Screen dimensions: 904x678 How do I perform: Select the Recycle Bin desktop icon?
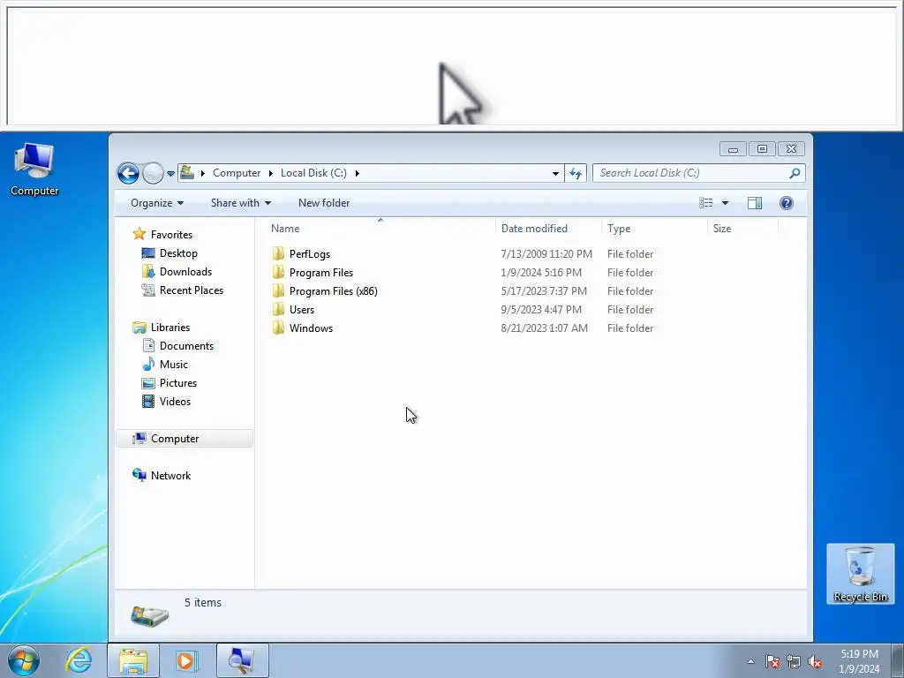pyautogui.click(x=860, y=574)
